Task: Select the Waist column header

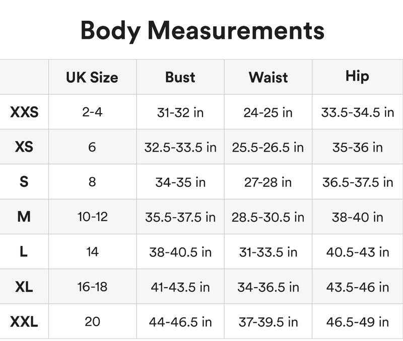Action: click(268, 77)
